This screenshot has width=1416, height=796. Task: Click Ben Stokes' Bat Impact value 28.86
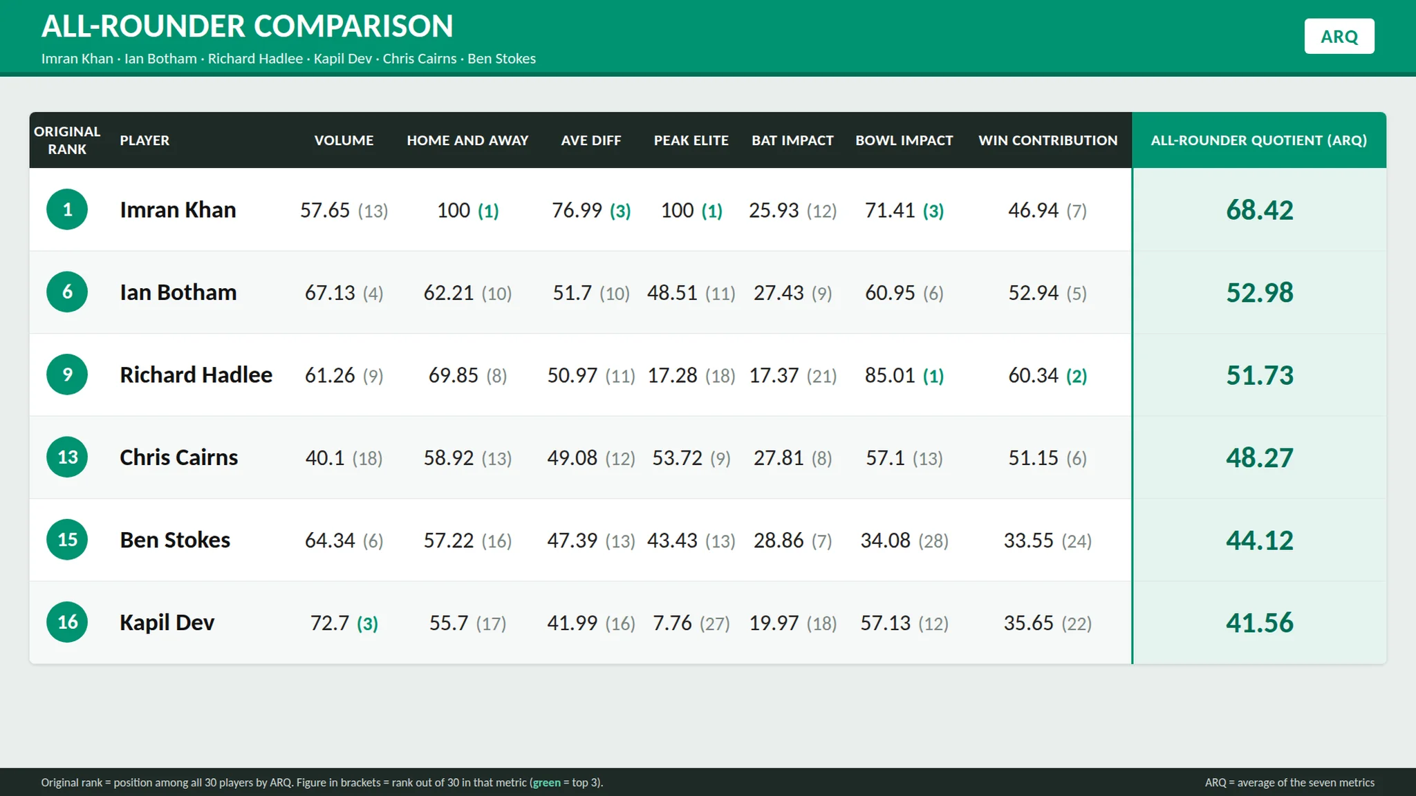click(779, 540)
